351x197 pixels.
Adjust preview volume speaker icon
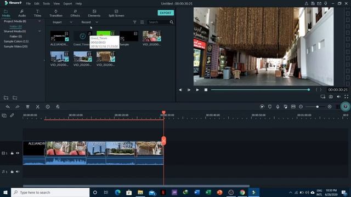click(x=338, y=96)
